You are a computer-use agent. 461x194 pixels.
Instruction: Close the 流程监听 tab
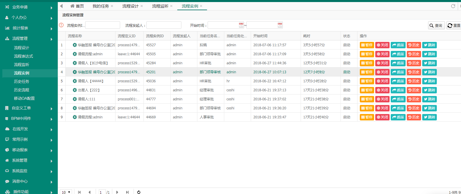tap(171, 6)
